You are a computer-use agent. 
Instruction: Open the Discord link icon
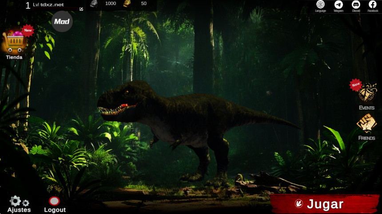(x=356, y=4)
